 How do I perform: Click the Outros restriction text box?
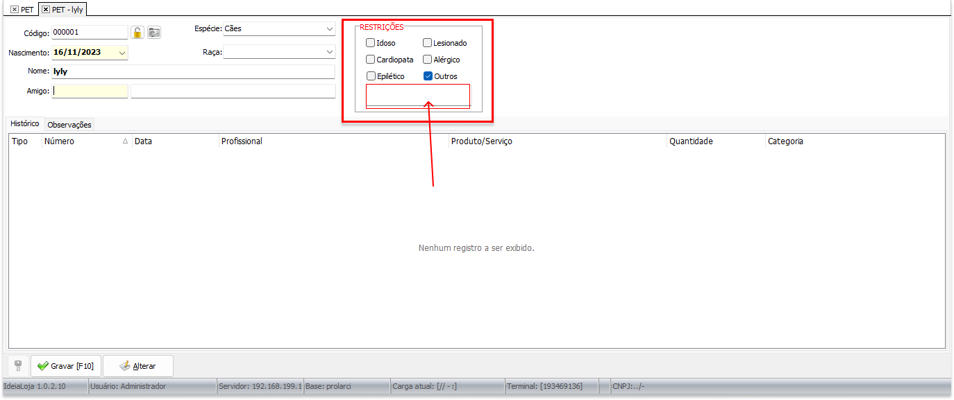417,96
